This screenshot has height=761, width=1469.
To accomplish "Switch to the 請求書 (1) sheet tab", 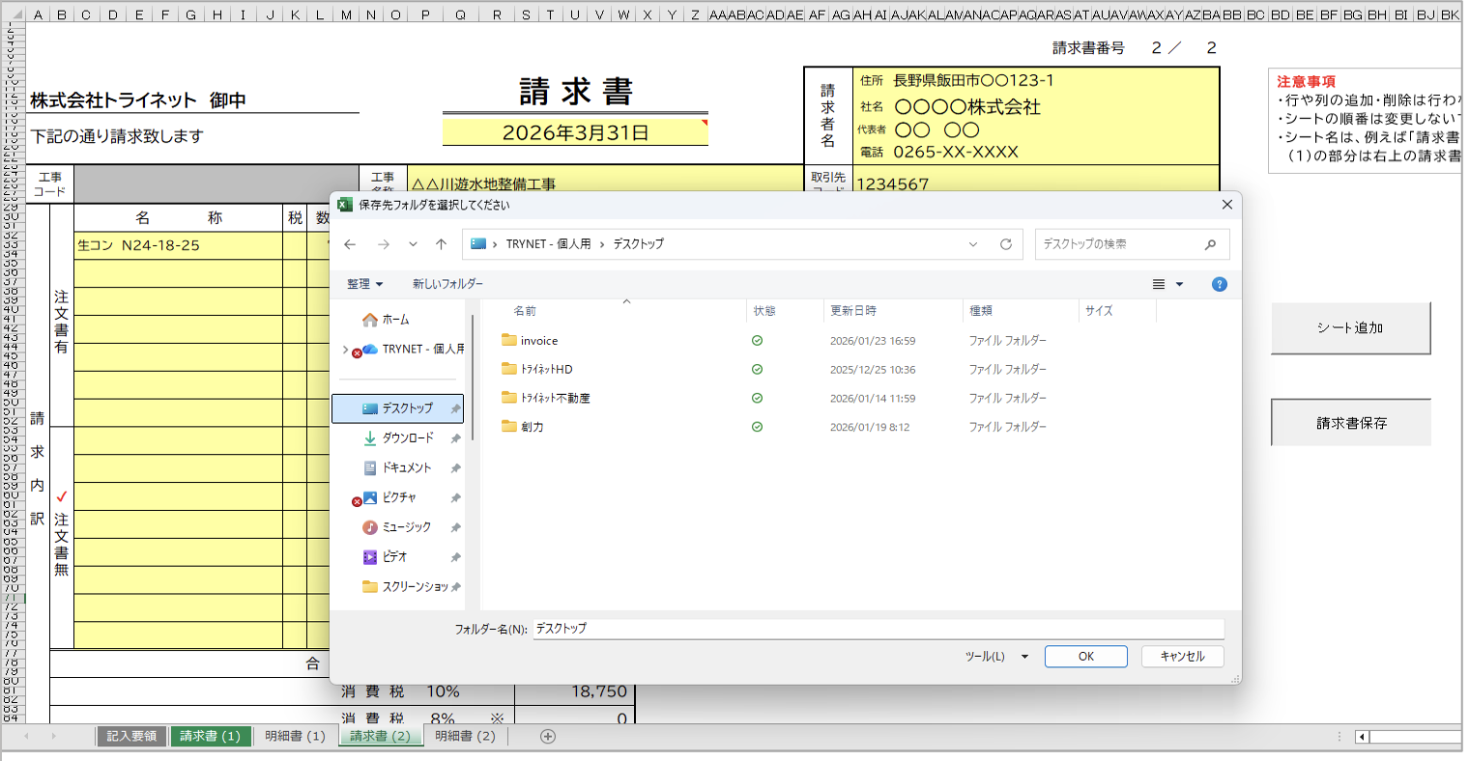I will pyautogui.click(x=210, y=737).
